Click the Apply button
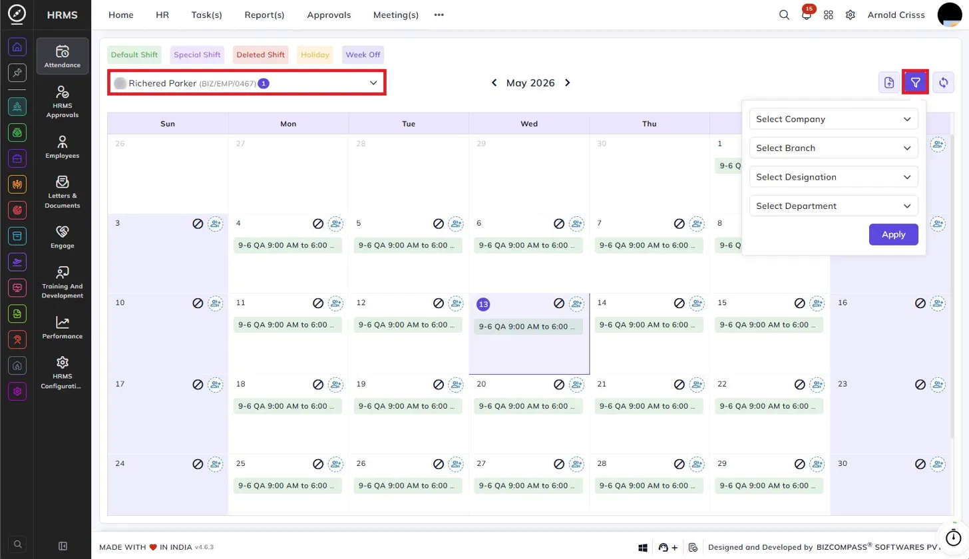The width and height of the screenshot is (969, 559). (893, 234)
